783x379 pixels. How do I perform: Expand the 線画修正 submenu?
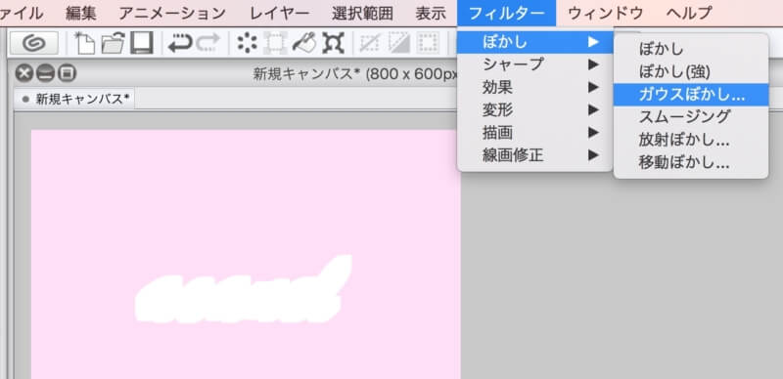pos(534,155)
